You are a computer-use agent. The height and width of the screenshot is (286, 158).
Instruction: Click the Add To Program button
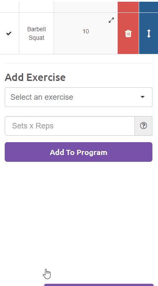click(78, 152)
